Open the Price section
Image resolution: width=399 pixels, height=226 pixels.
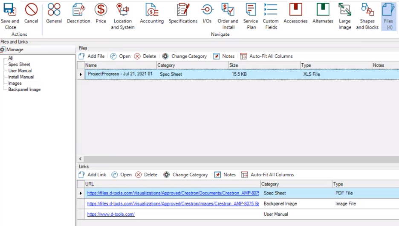pos(101,14)
